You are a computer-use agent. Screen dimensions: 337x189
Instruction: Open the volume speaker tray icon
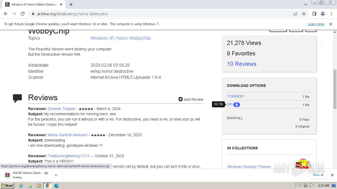pyautogui.click(x=299, y=186)
